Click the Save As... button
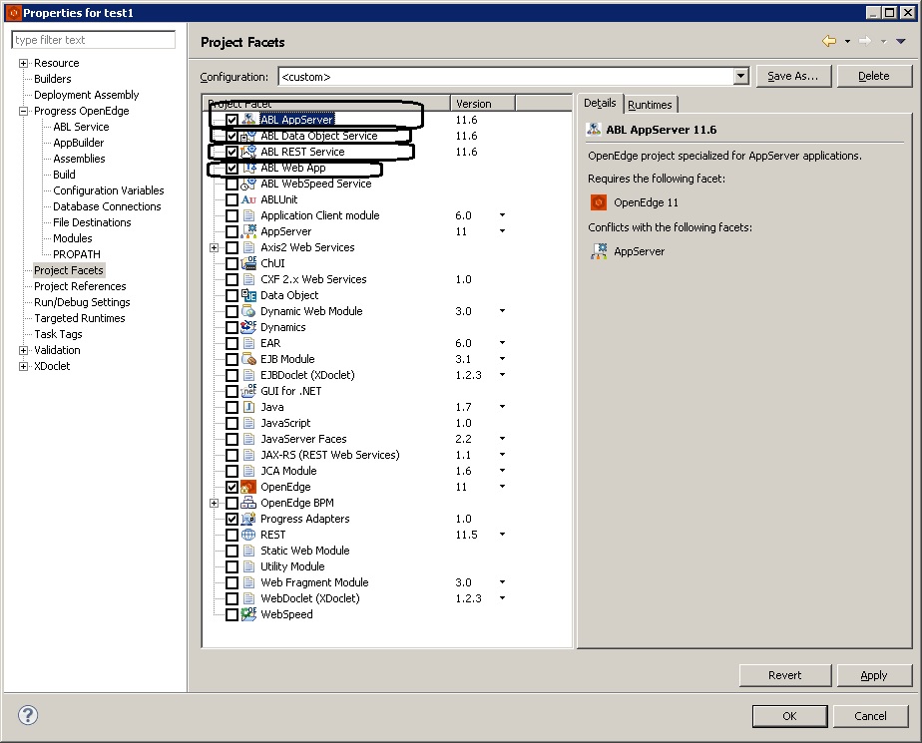The height and width of the screenshot is (743, 922). [793, 76]
